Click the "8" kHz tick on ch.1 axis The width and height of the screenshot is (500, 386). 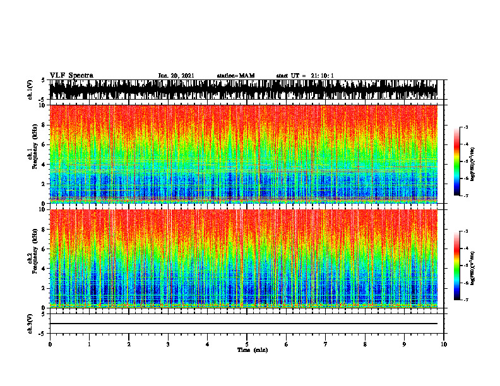tap(44, 125)
